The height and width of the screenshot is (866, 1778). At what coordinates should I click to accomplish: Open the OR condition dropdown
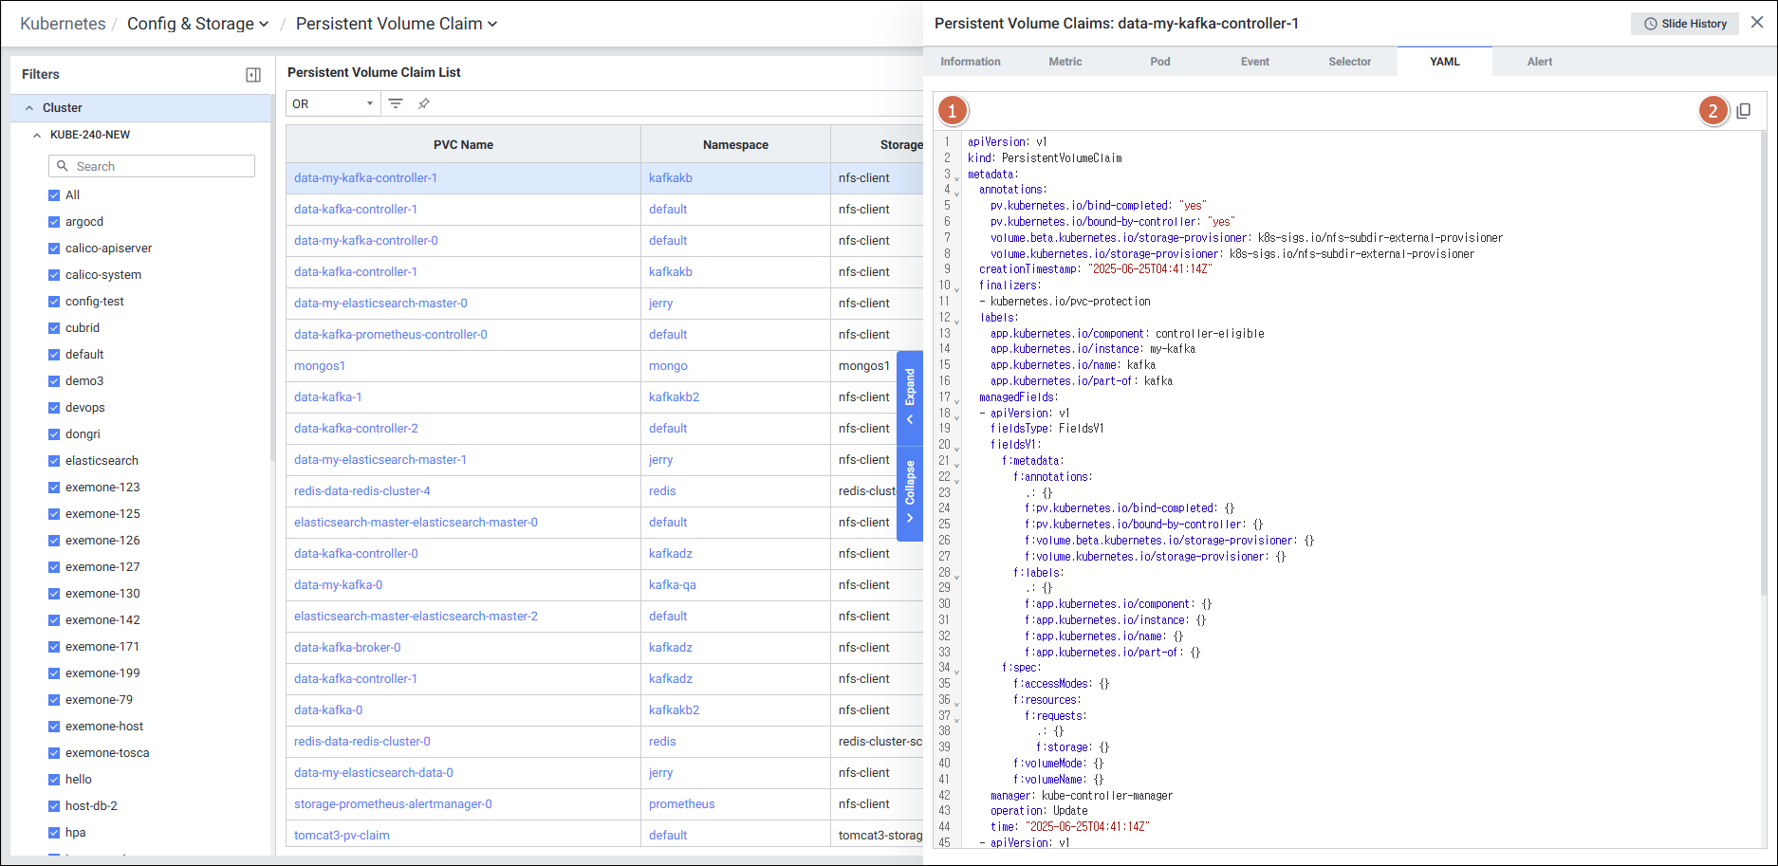333,103
